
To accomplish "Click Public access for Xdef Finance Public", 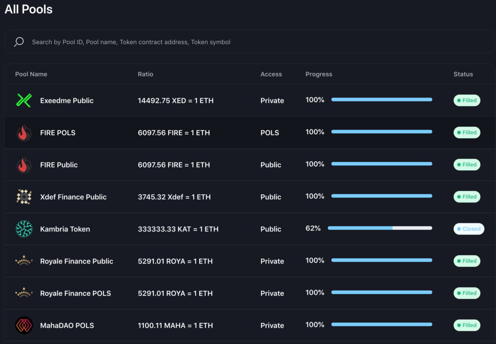I will click(271, 197).
